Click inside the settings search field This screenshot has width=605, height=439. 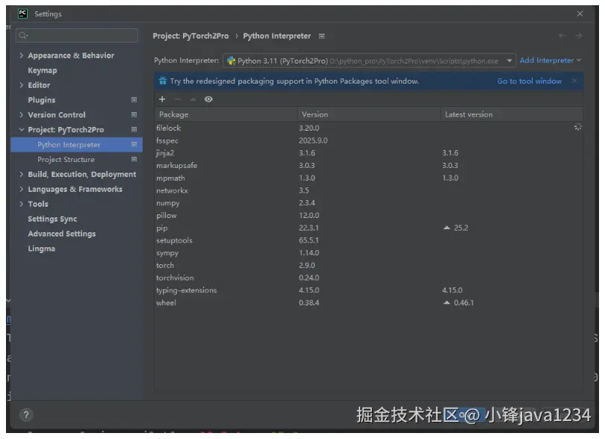[x=77, y=36]
